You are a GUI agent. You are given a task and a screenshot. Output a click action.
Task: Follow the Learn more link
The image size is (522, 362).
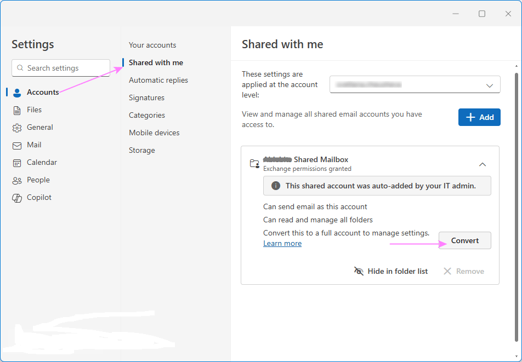(x=282, y=244)
